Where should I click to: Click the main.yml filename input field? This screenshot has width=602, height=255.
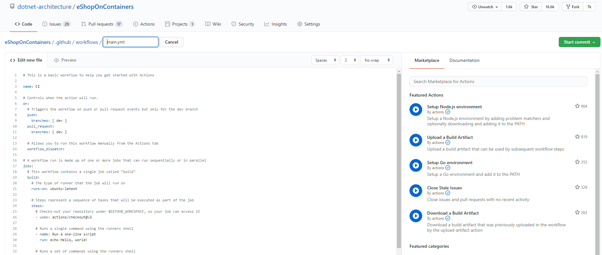(131, 42)
